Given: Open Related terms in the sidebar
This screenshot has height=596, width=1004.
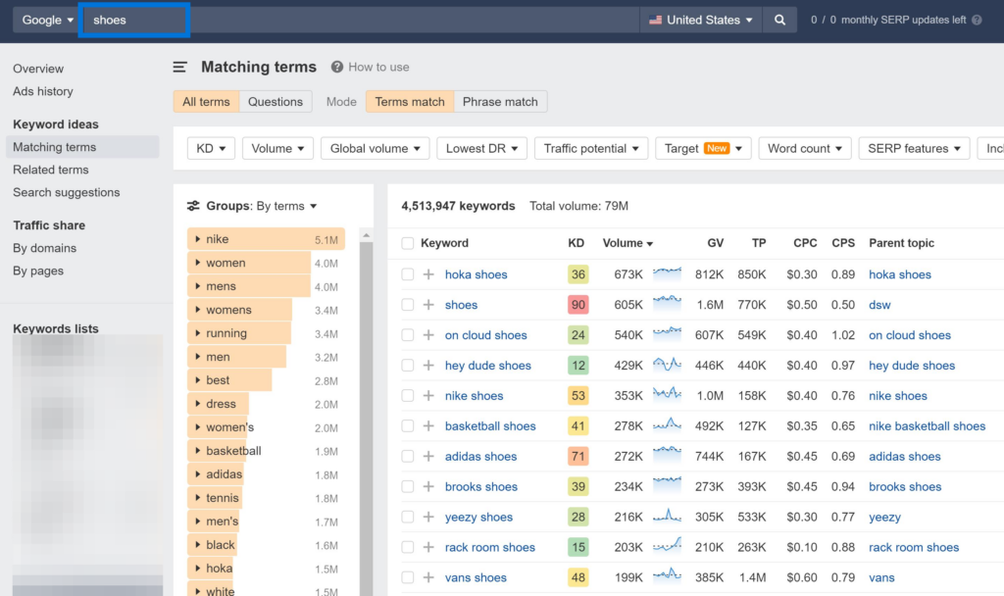Looking at the screenshot, I should (50, 170).
